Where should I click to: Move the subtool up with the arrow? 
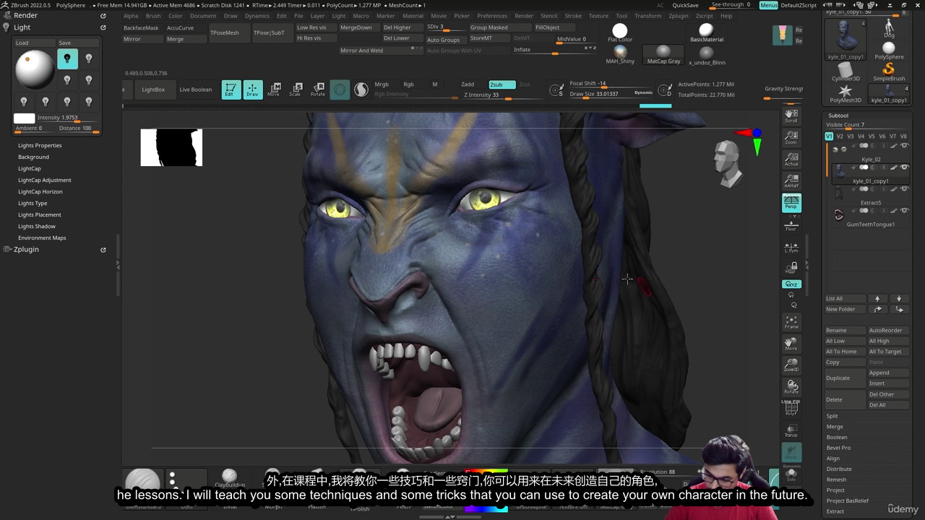877,298
